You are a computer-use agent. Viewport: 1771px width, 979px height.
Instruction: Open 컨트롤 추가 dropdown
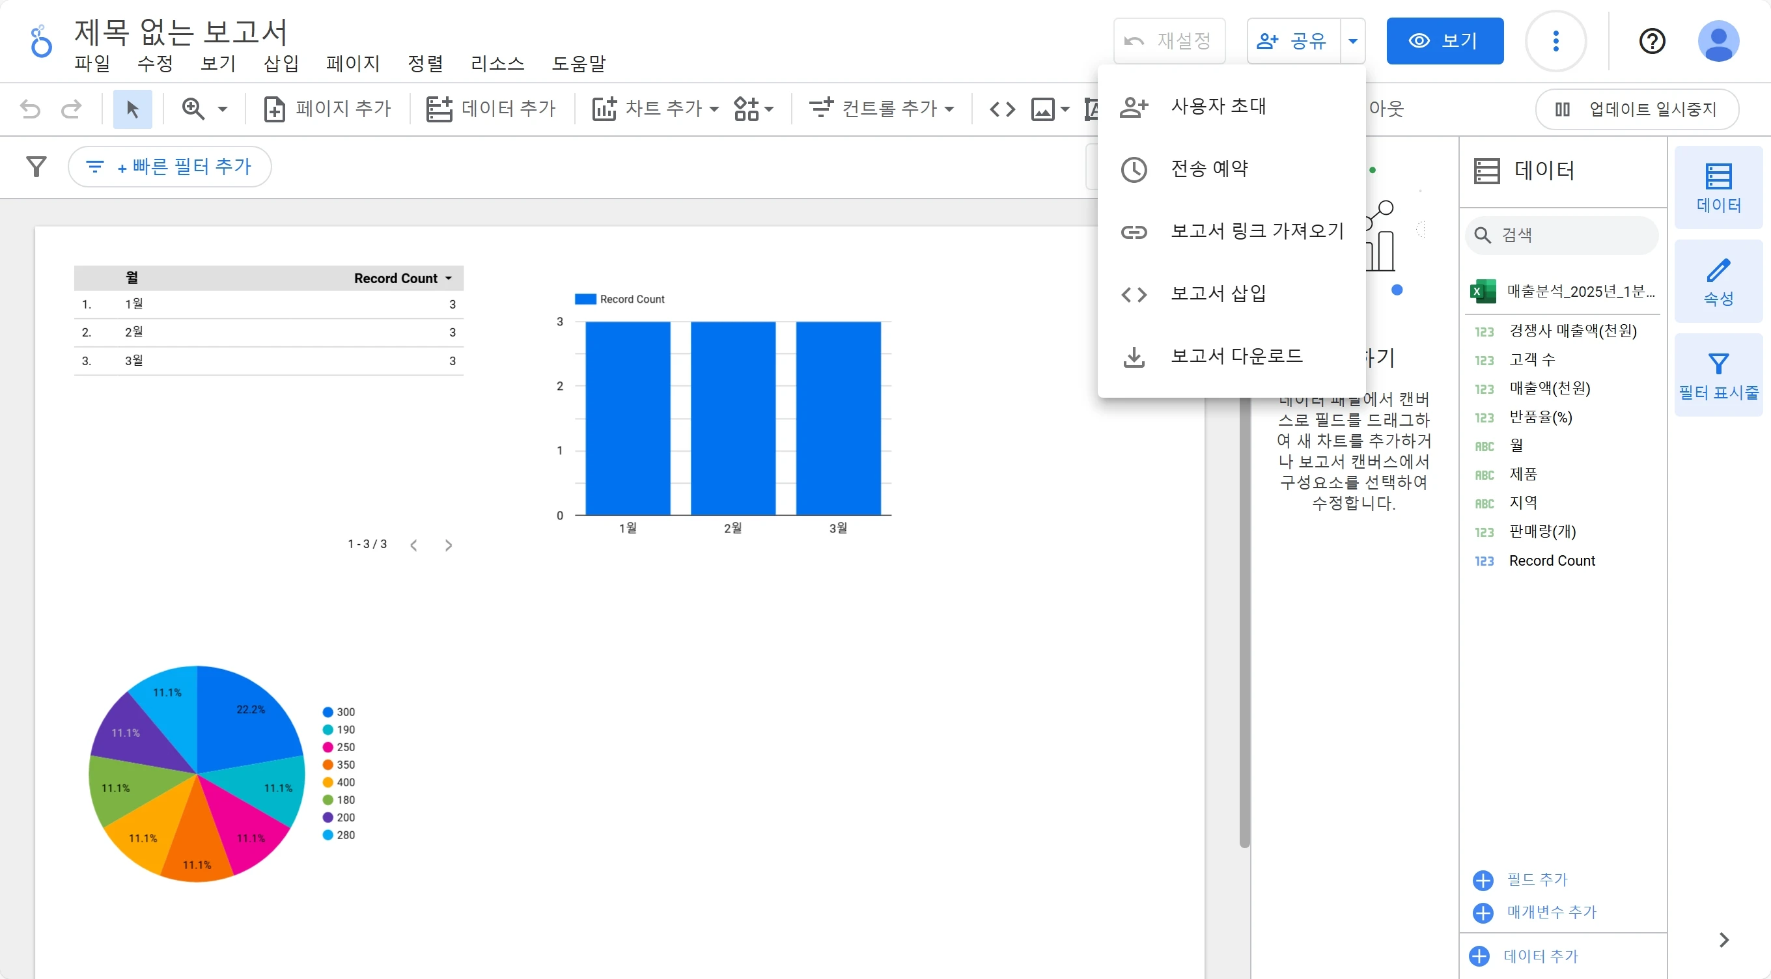click(x=882, y=109)
